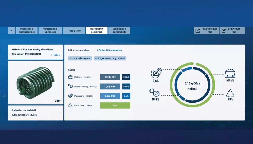Click the material mining cart icon in Shares
The image size is (253, 144).
[70, 77]
